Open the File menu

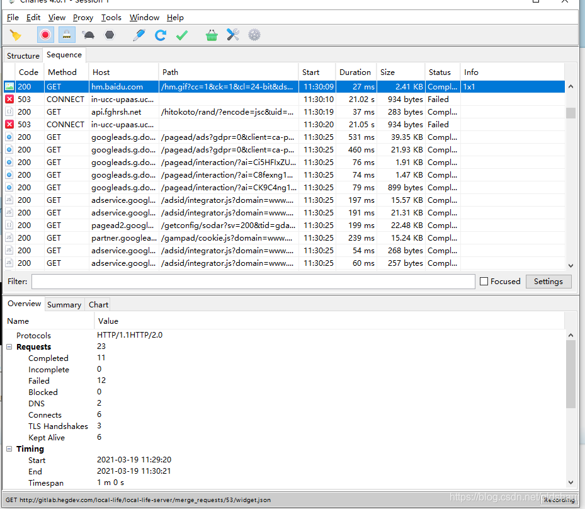point(13,18)
